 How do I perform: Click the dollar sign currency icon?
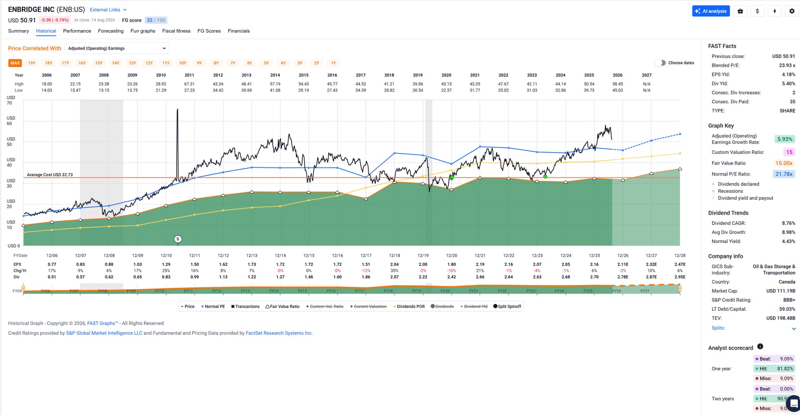tap(757, 11)
